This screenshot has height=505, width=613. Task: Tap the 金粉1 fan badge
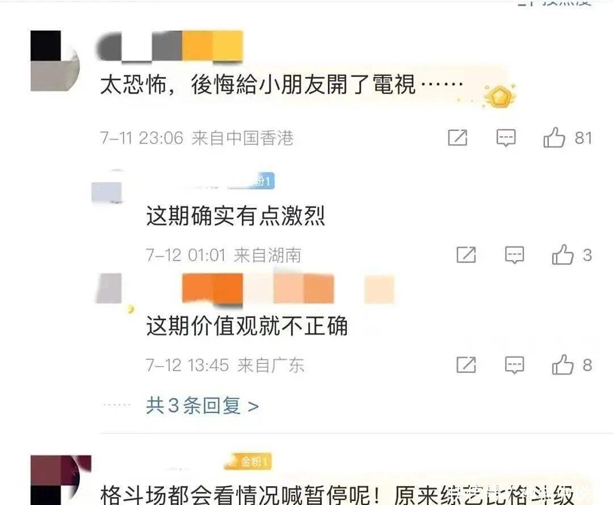coord(248,462)
